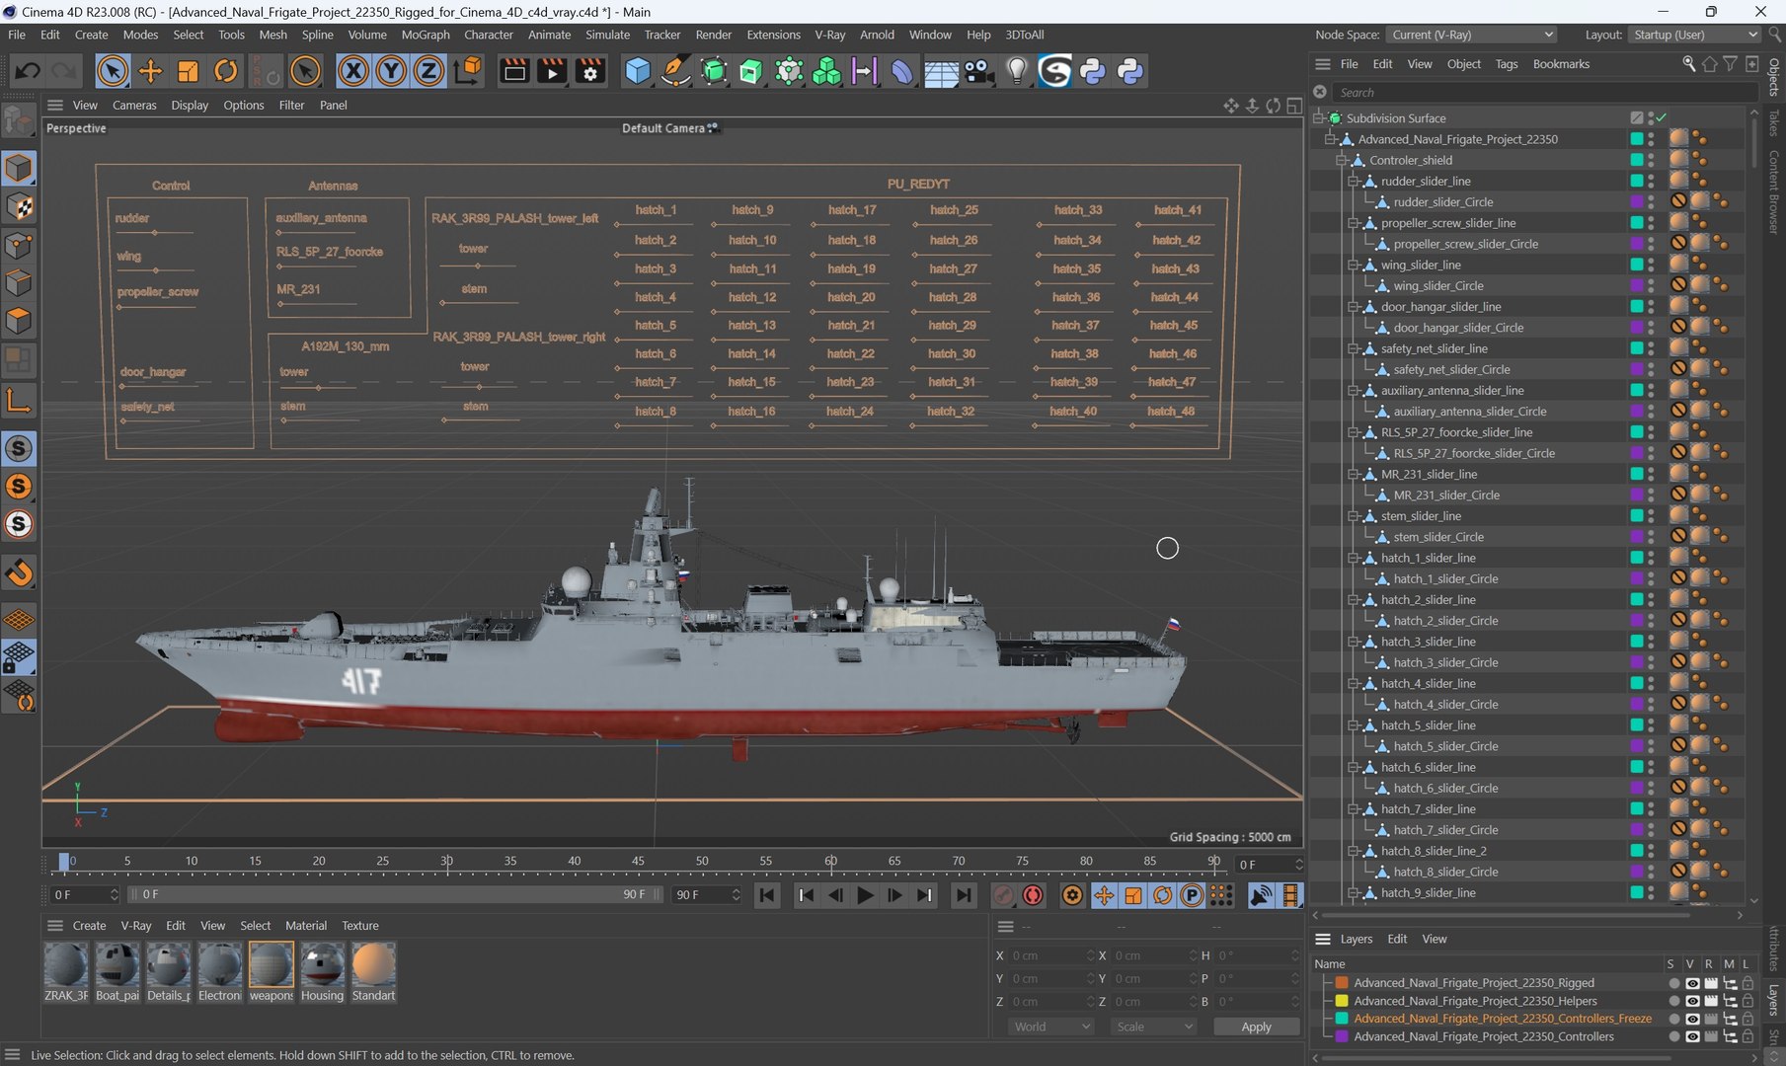This screenshot has width=1786, height=1066.
Task: Toggle Z axis lock
Action: point(428,71)
